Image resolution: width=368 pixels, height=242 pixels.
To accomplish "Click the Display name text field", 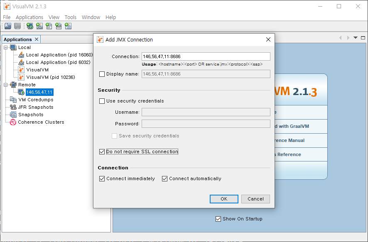I will [x=206, y=74].
